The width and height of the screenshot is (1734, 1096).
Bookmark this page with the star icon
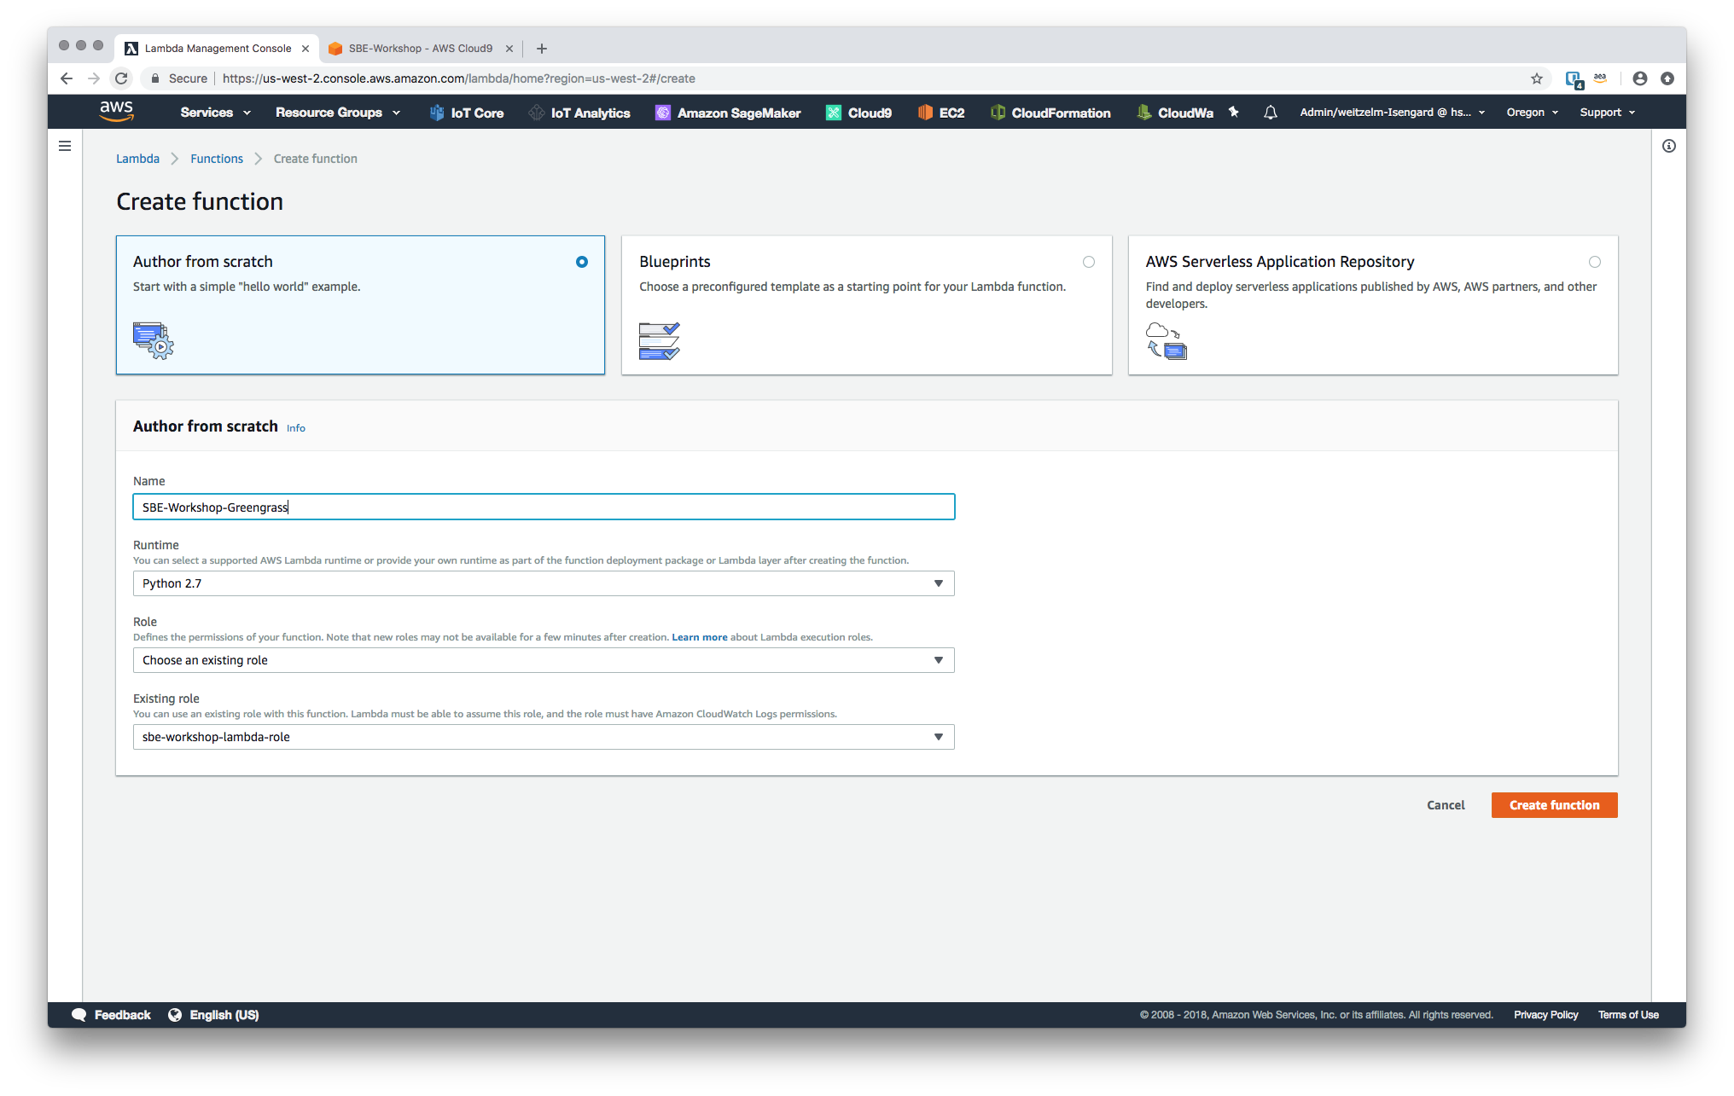tap(1537, 78)
